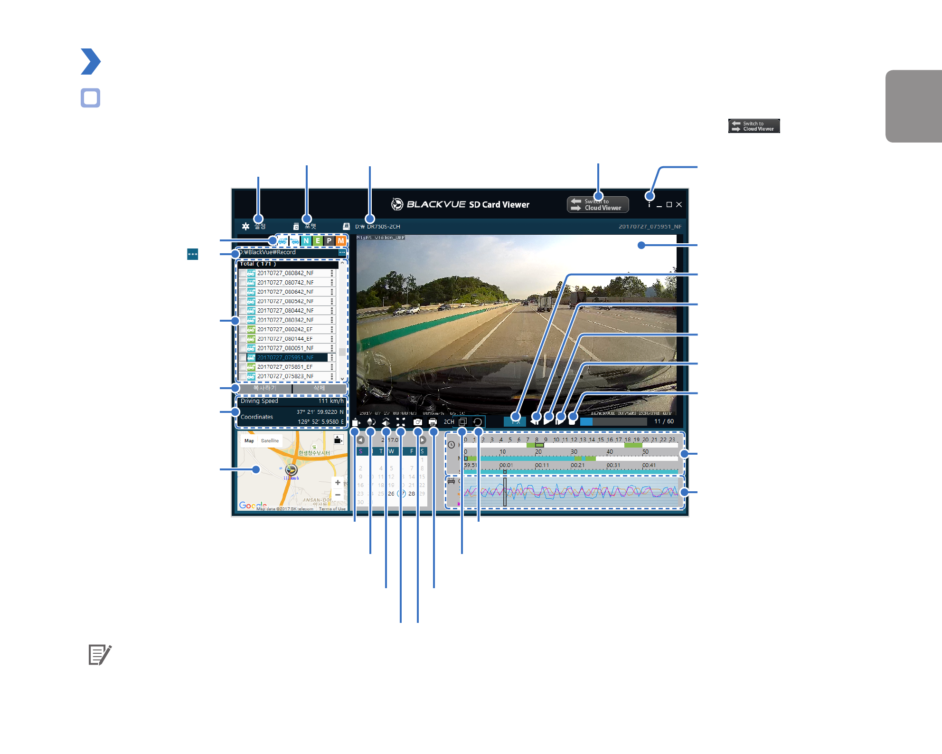Image resolution: width=942 pixels, height=754 pixels.
Task: Click the box-with-arrows zoom icon under video
Action: tap(356, 422)
